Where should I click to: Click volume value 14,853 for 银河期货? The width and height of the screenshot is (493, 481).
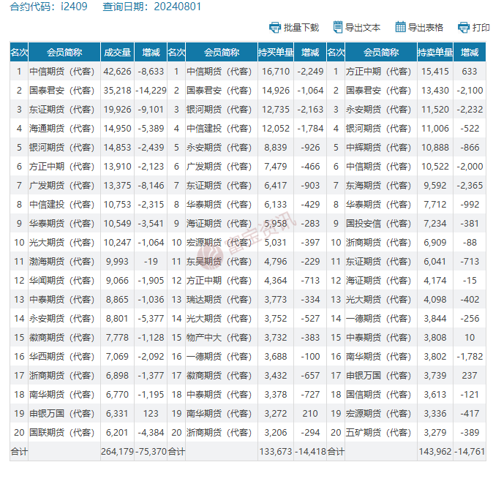tap(117, 148)
